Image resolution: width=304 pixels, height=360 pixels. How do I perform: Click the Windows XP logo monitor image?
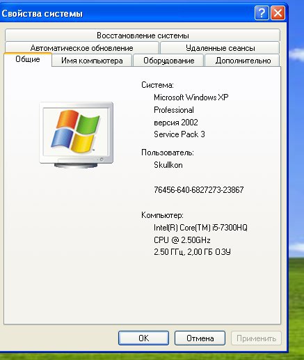[77, 135]
